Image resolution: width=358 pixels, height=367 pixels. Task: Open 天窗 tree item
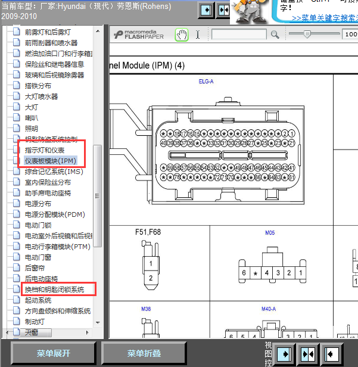tap(32, 332)
